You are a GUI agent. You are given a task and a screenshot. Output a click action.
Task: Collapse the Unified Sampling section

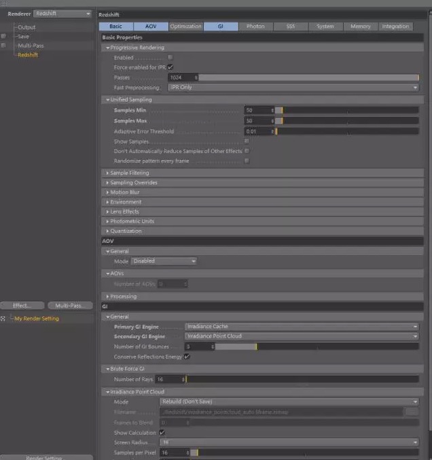(x=129, y=100)
